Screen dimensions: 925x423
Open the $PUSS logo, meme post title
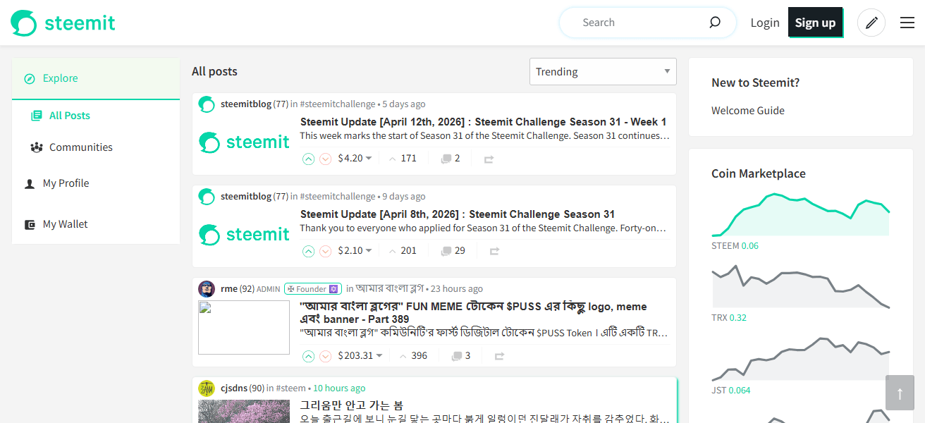click(x=473, y=313)
